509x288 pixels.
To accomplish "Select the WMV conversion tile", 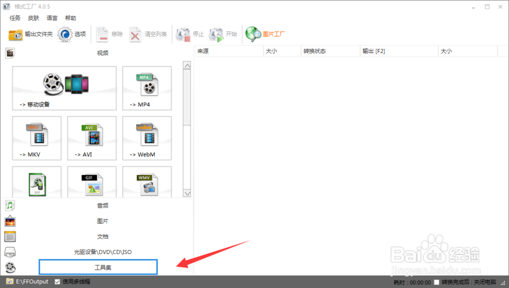I will click(147, 182).
